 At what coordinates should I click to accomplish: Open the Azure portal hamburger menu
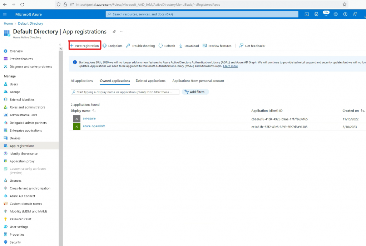pyautogui.click(x=5, y=14)
